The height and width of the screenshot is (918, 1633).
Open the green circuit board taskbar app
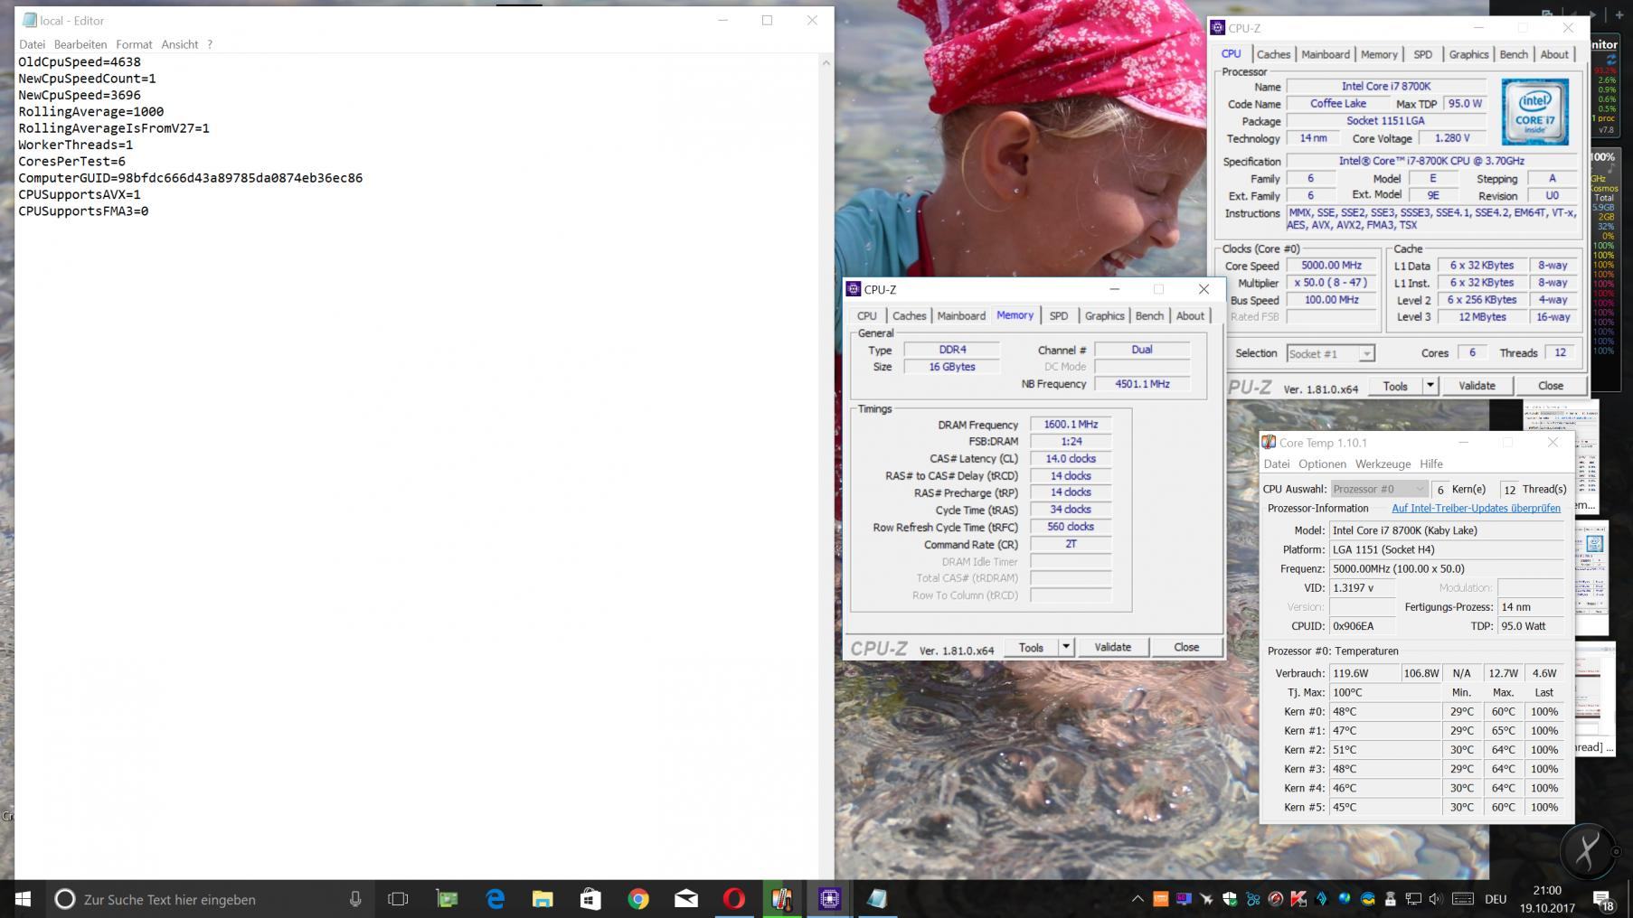(447, 899)
